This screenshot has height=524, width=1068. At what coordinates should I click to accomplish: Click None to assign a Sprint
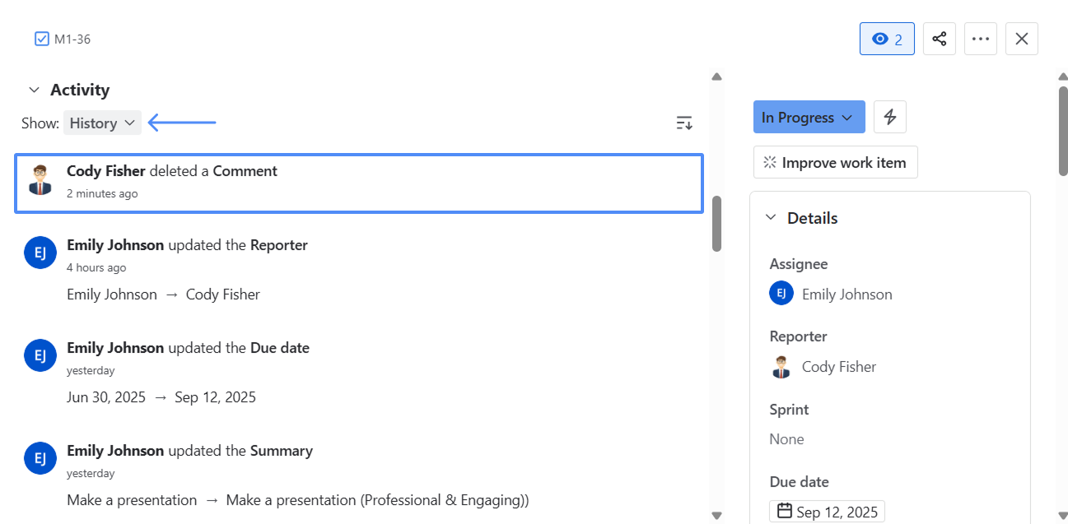click(x=786, y=438)
